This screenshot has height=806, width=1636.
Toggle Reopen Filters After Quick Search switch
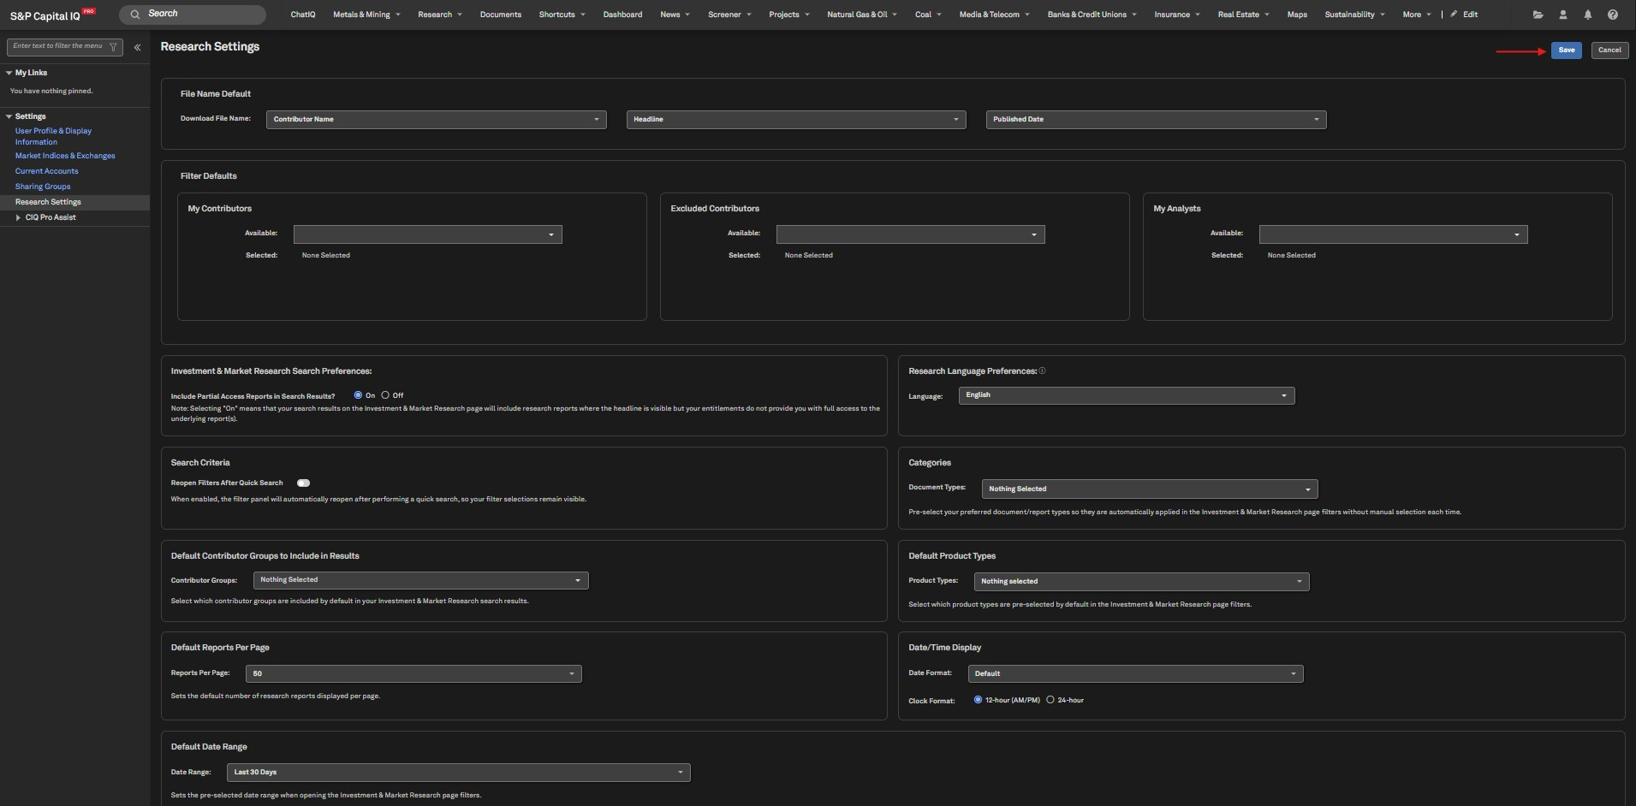(303, 483)
